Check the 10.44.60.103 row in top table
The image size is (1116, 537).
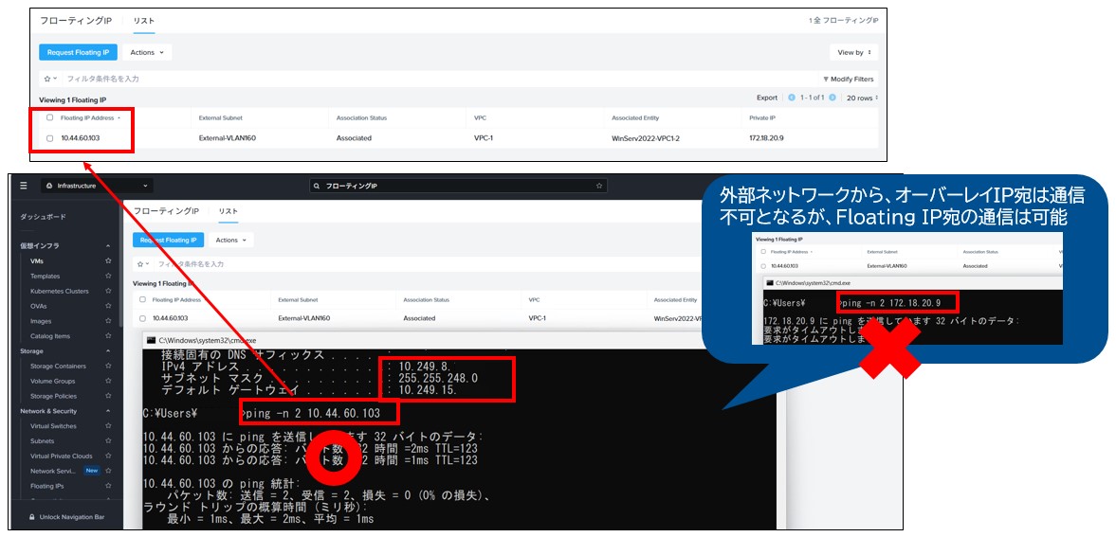(50, 138)
